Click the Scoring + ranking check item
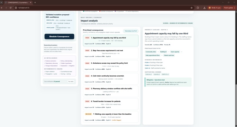This screenshot has width=237, height=127. (x=65, y=74)
